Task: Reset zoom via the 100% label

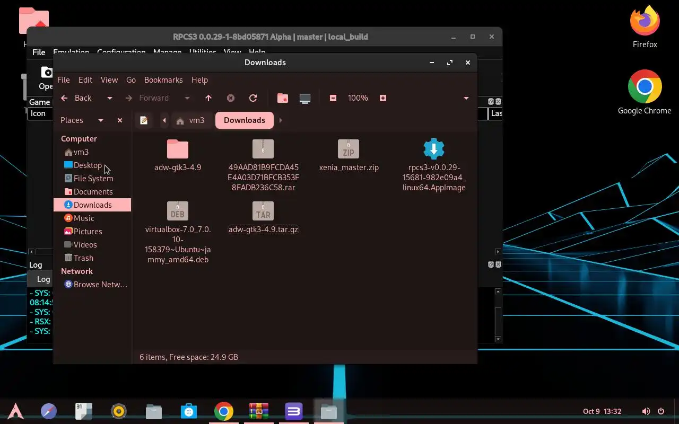Action: click(358, 98)
